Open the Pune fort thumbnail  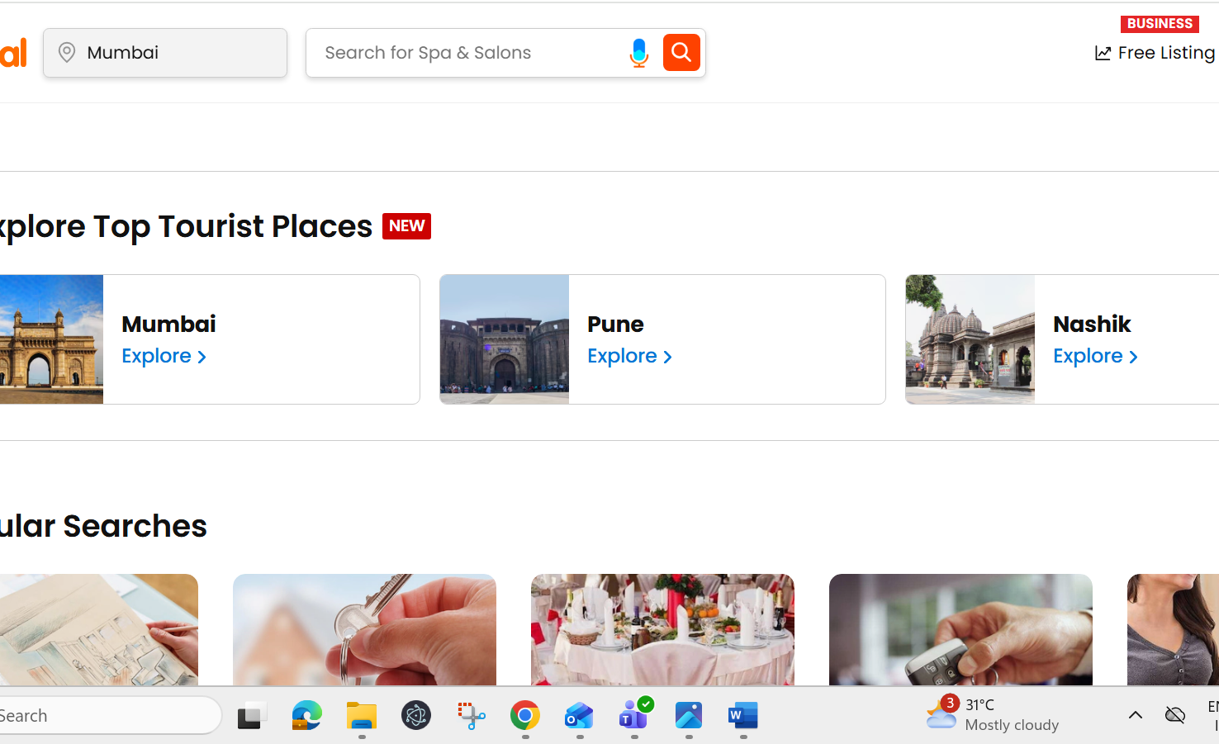[x=505, y=339]
